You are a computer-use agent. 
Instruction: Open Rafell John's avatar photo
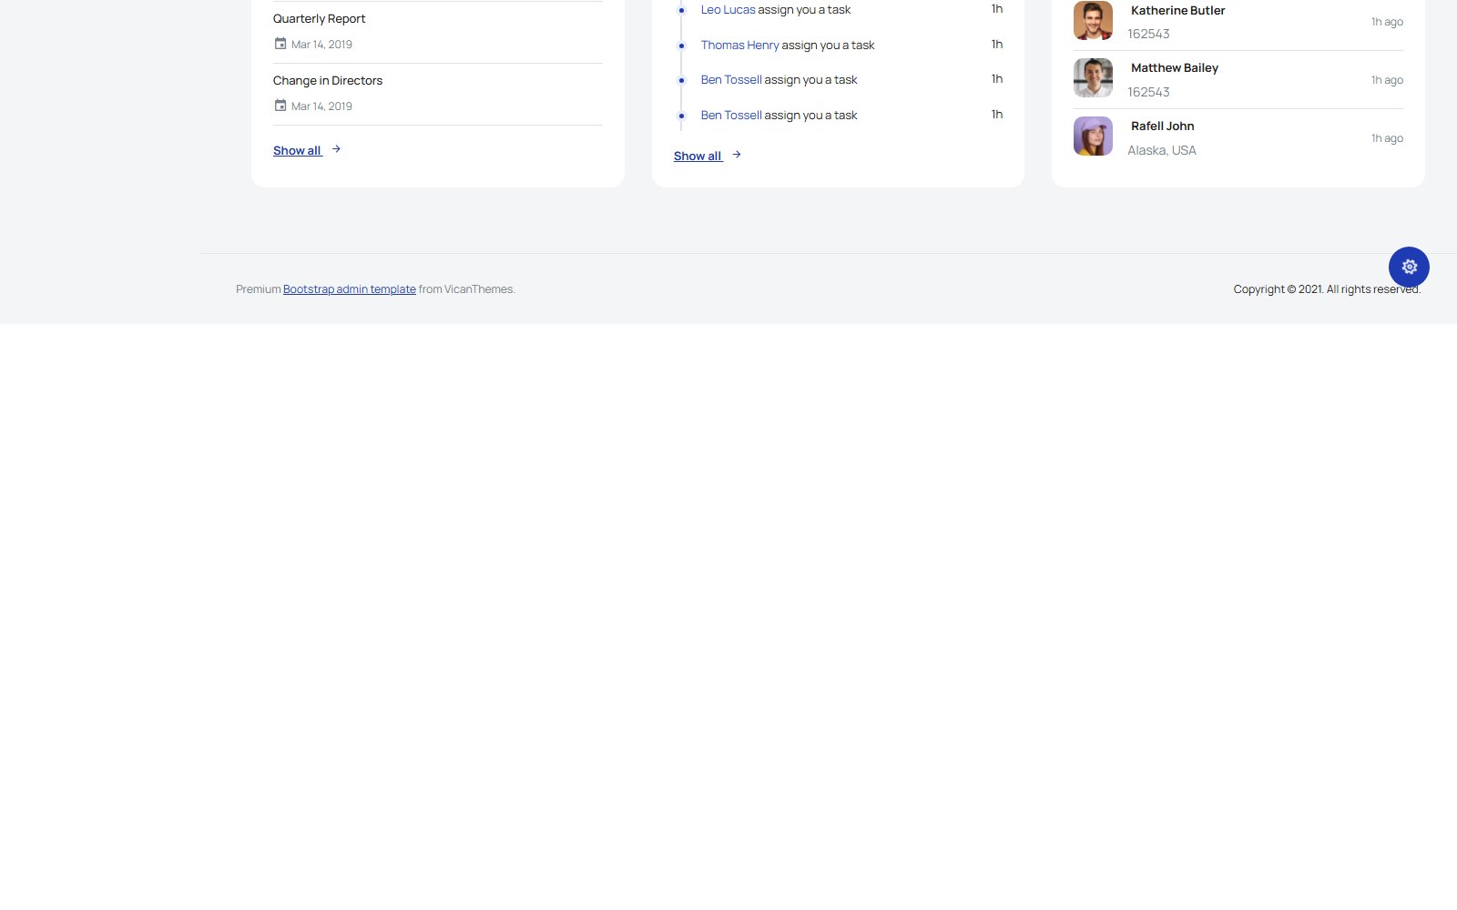click(x=1093, y=136)
